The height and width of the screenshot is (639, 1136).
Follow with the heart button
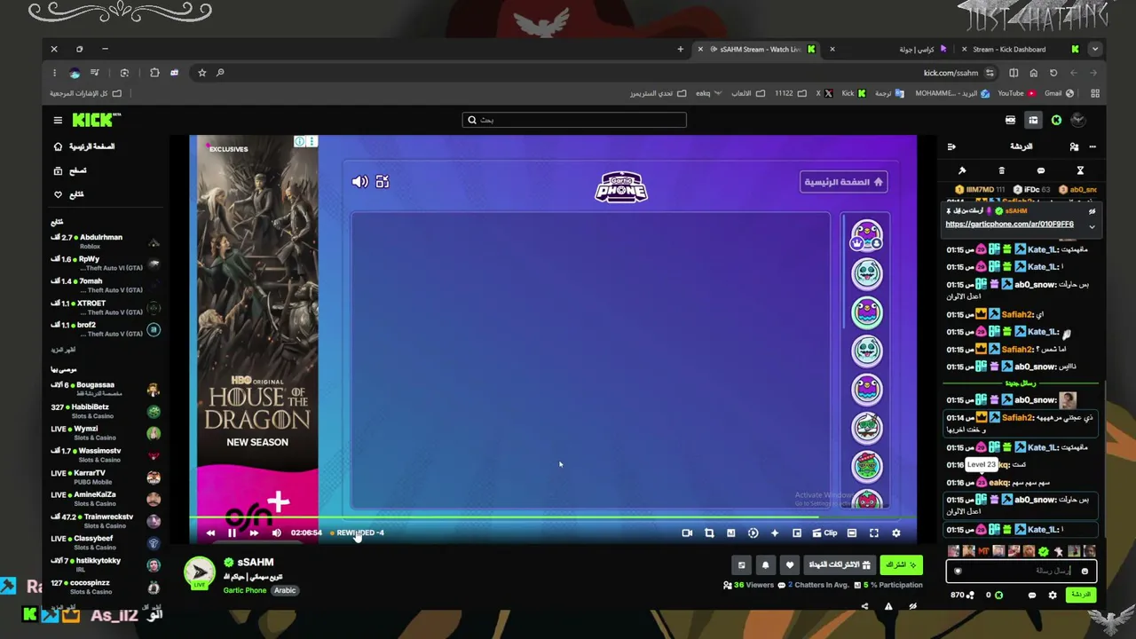pos(789,565)
